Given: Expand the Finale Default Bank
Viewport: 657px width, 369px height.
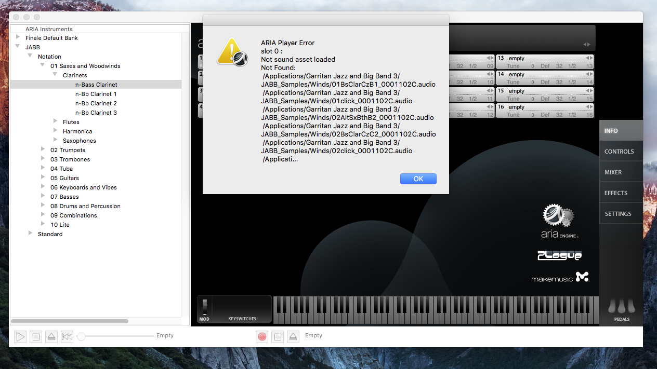Looking at the screenshot, I should pyautogui.click(x=18, y=37).
